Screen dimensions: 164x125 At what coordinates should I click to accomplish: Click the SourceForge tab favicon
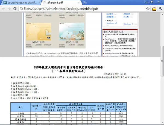(x=5, y=3)
